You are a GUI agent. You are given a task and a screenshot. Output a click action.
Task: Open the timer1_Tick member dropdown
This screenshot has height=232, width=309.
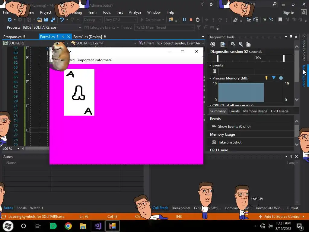click(x=171, y=43)
